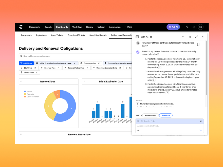The height and width of the screenshot is (167, 223).
Task: Open the Ask AI overflow ellipsis menu
Action: [x=183, y=36]
